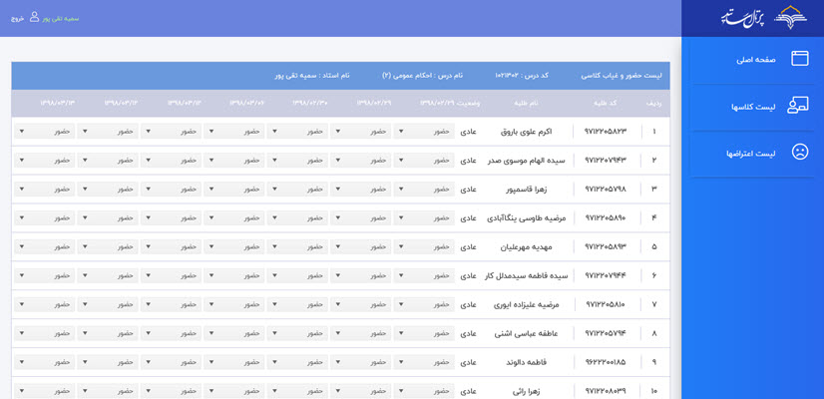Click the 'نام طلبه' column header
Image resolution: width=824 pixels, height=399 pixels.
coord(526,103)
